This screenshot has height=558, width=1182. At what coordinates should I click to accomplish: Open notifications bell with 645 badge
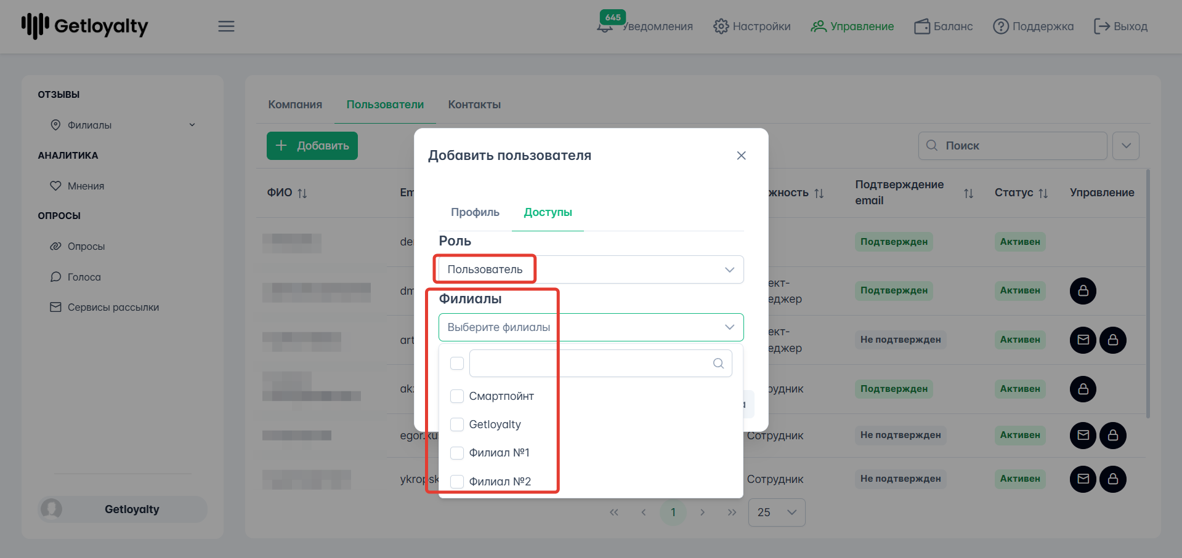tap(605, 26)
